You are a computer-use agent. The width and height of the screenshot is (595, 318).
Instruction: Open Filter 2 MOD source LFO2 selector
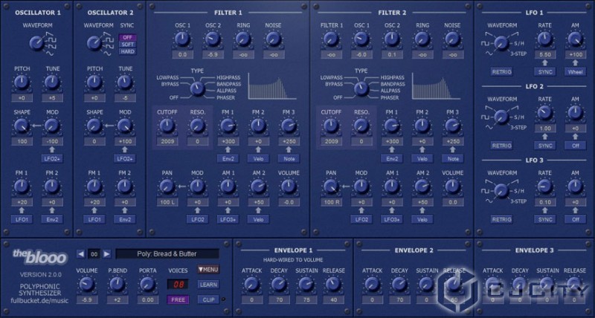[x=361, y=219]
